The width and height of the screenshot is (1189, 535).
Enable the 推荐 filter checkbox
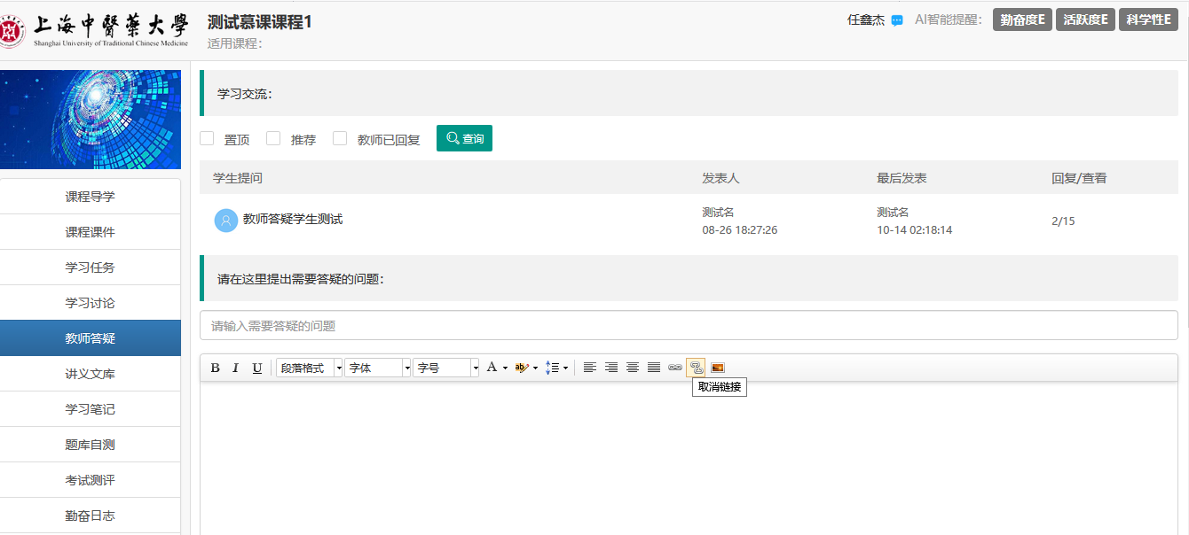tap(274, 138)
